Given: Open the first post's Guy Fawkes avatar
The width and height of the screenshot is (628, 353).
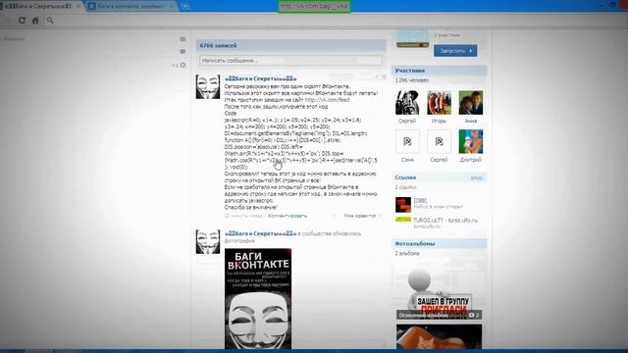Looking at the screenshot, I should [x=207, y=86].
